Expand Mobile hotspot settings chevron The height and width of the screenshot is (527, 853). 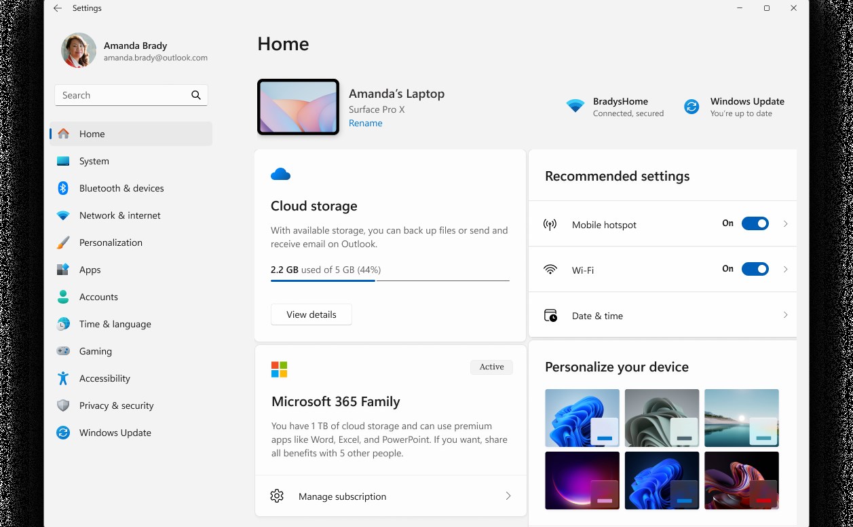tap(786, 223)
